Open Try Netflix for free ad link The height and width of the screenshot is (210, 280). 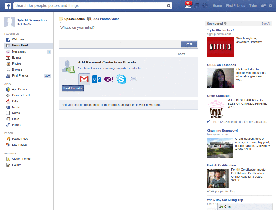pyautogui.click(x=220, y=30)
